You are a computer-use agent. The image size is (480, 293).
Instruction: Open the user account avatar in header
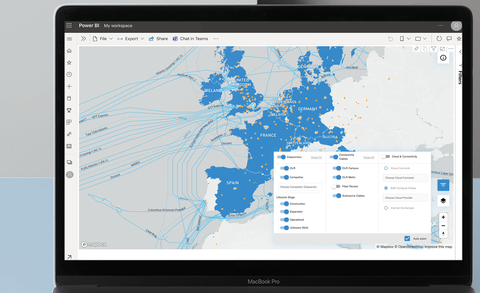[456, 26]
